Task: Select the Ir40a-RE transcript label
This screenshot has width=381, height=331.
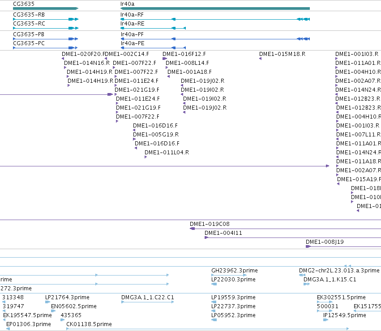Action: [x=132, y=24]
